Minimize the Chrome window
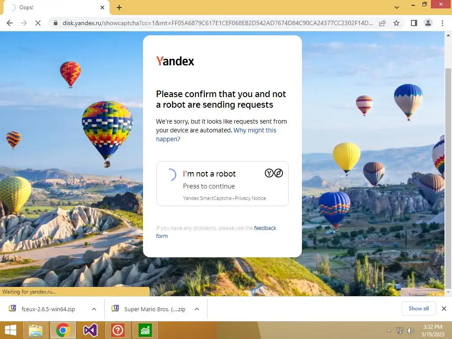Image resolution: width=452 pixels, height=339 pixels. click(x=413, y=4)
